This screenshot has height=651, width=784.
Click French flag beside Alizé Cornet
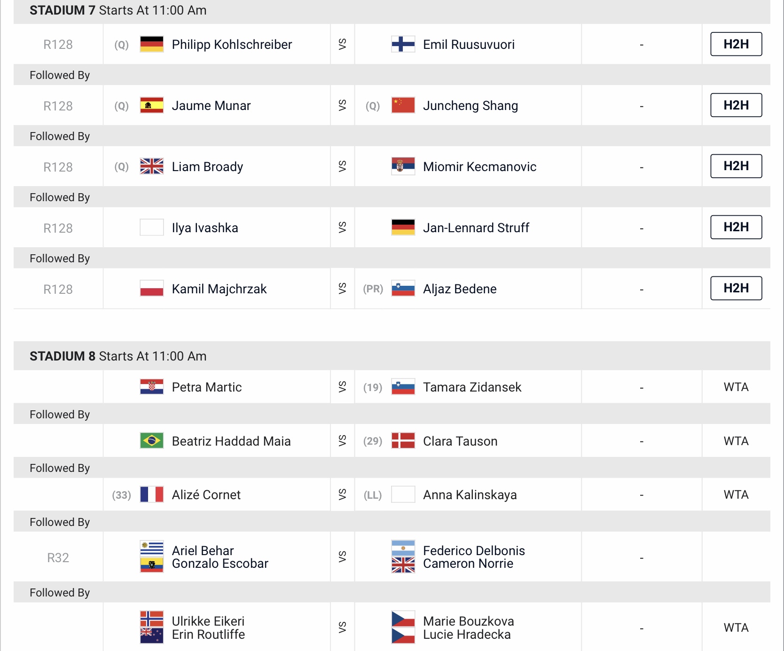pyautogui.click(x=152, y=494)
